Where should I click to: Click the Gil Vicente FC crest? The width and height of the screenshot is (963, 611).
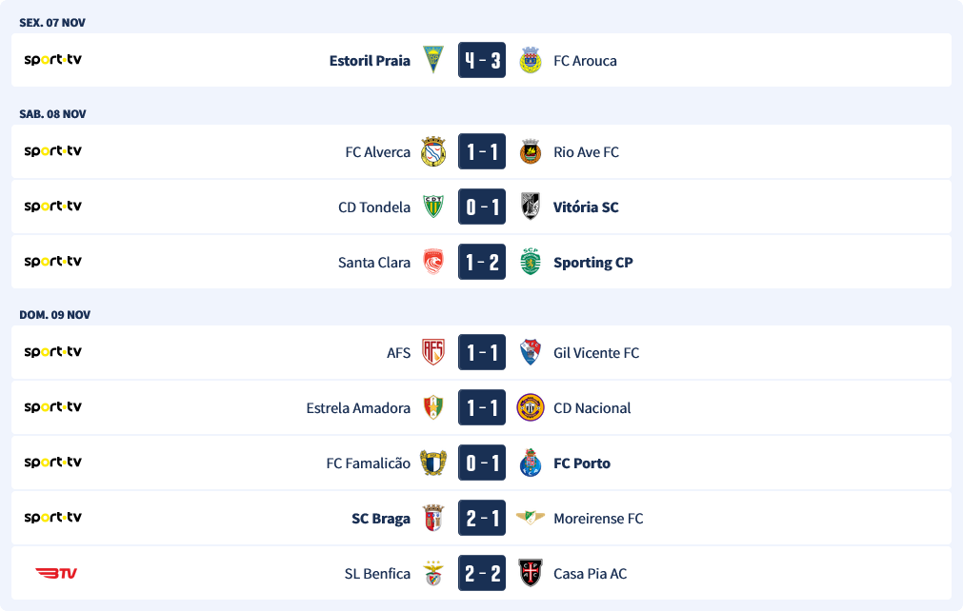[531, 352]
